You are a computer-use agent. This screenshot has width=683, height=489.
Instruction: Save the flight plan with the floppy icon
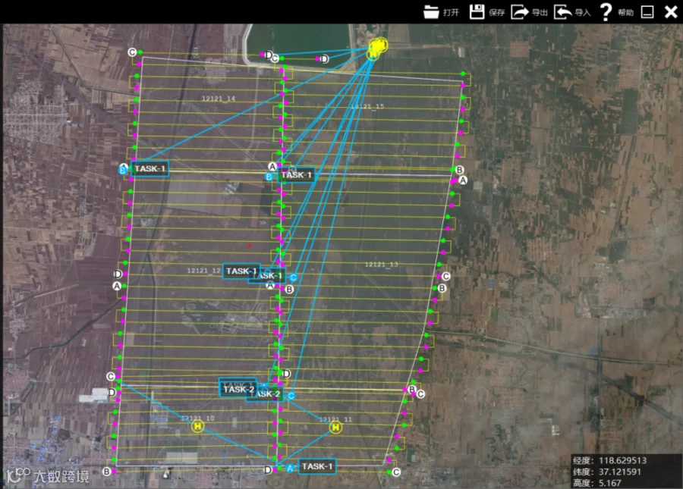point(477,11)
